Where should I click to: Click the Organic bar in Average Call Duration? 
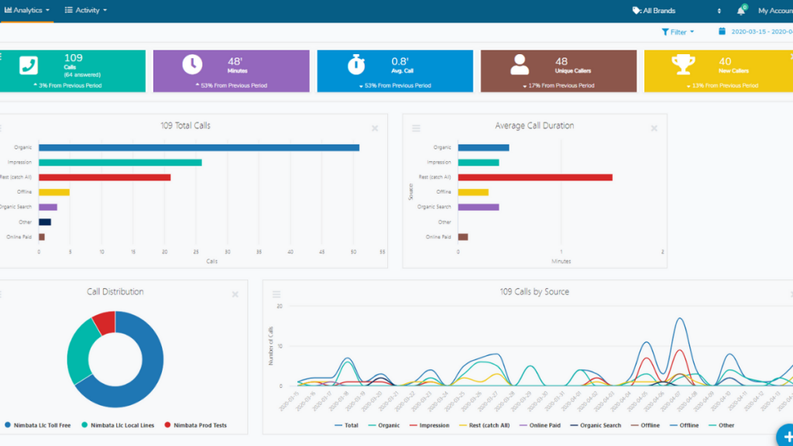click(x=483, y=148)
